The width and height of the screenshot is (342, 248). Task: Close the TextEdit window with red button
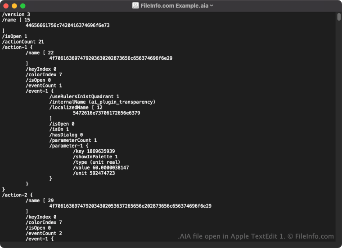[x=6, y=6]
